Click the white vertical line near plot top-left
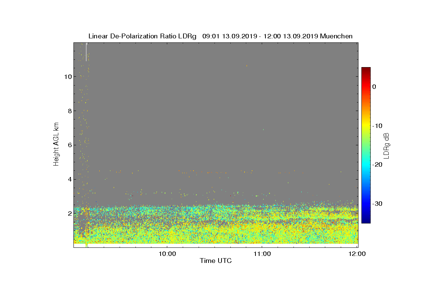This screenshot has height=295, width=443. 86,52
